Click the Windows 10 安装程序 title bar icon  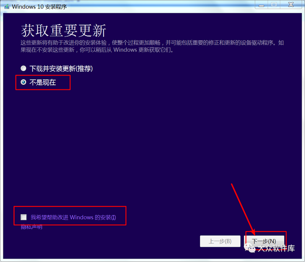click(x=7, y=7)
